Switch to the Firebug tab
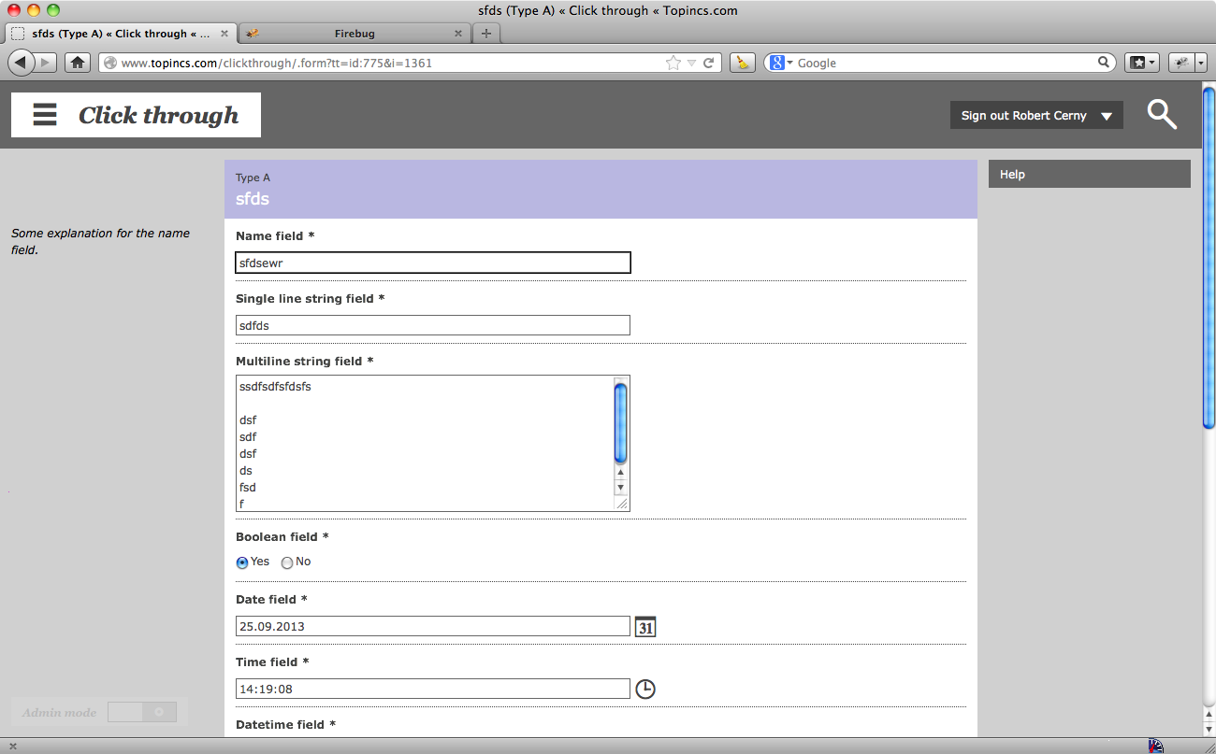Screen dimensions: 1216x754 click(x=354, y=34)
